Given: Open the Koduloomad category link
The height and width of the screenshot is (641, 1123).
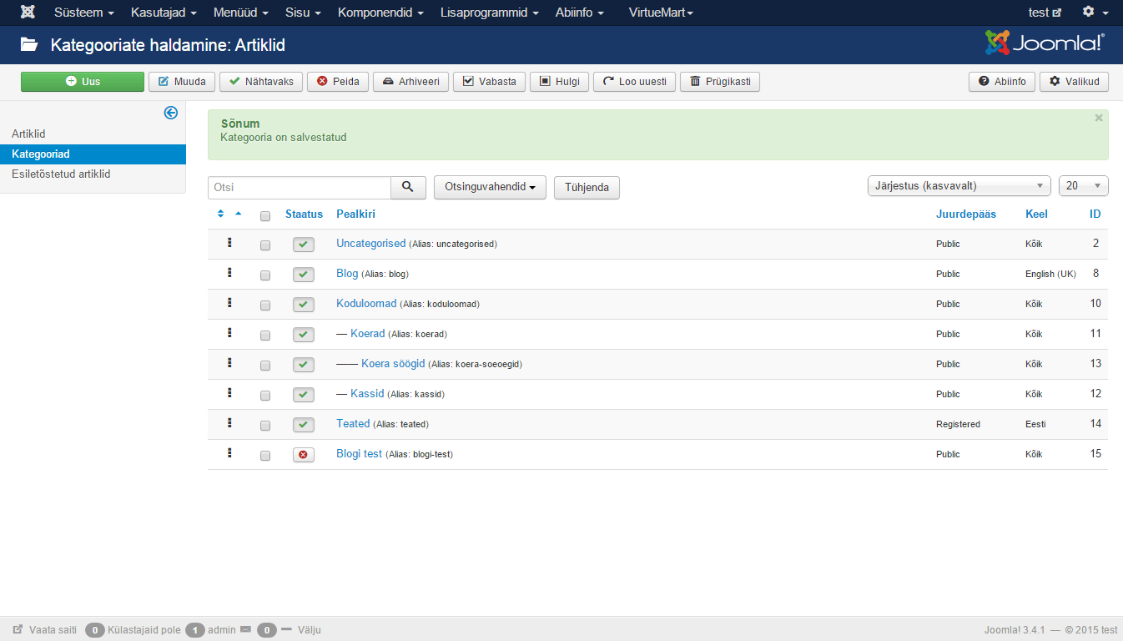Looking at the screenshot, I should (366, 303).
